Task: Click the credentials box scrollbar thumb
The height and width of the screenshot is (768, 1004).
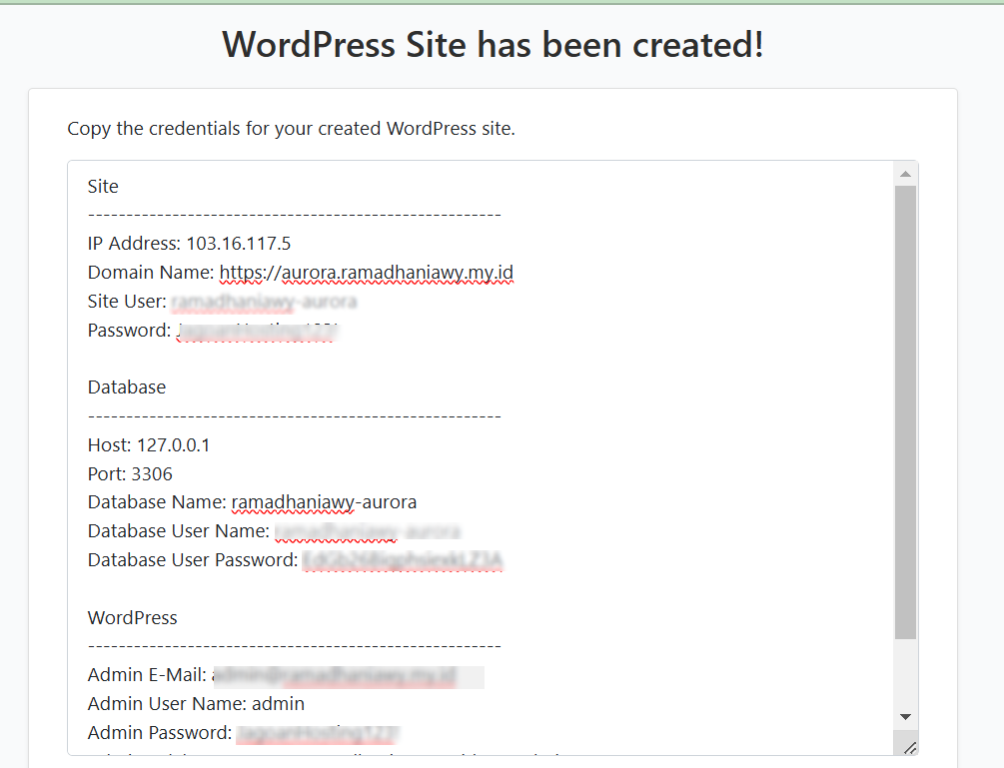Action: click(905, 412)
